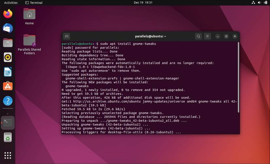
Task: Click the "Use 'sudo apt autoremove'" line
Action: point(101,71)
